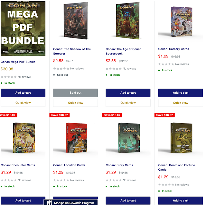Viewport: 206px width, 205px height.
Task: Open Conan: Story Cards title link
Action: [x=119, y=165]
